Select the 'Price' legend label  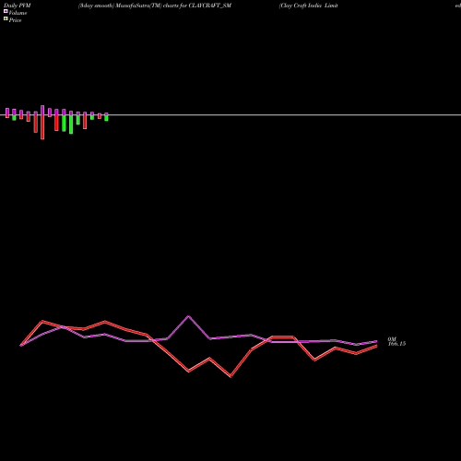pos(15,20)
